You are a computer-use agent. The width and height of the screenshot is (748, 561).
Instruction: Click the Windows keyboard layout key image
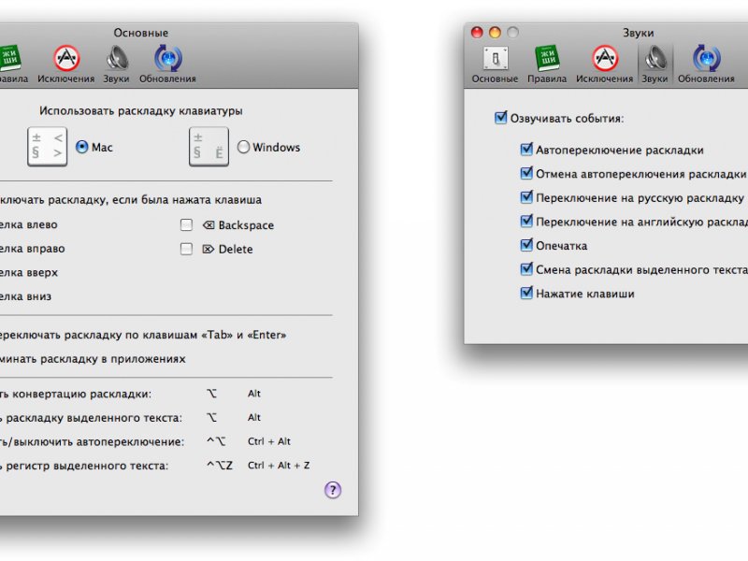coord(209,147)
